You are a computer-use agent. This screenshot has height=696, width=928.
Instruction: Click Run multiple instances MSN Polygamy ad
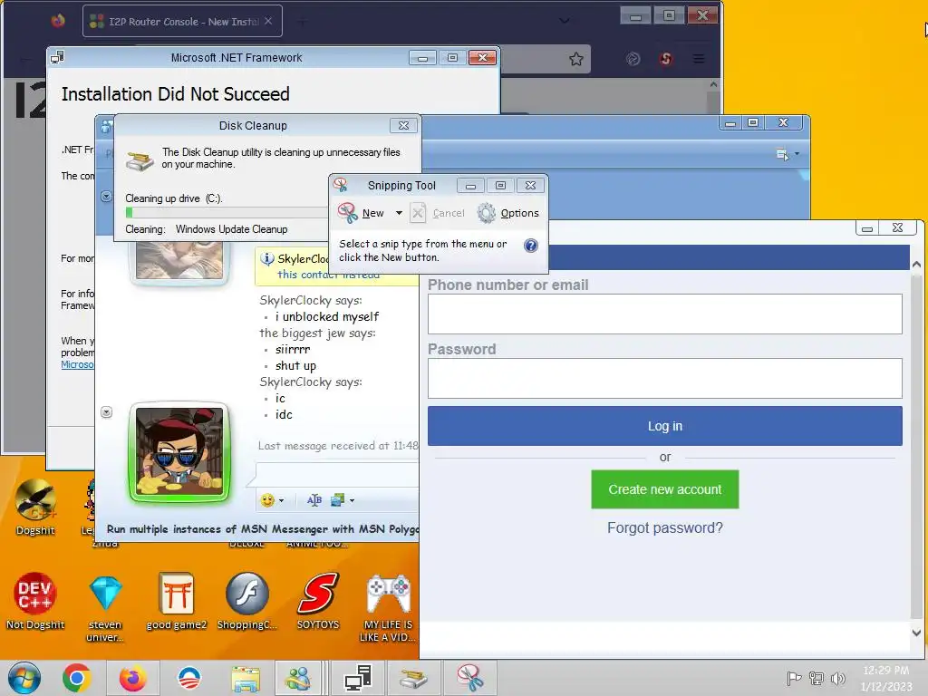pyautogui.click(x=263, y=528)
